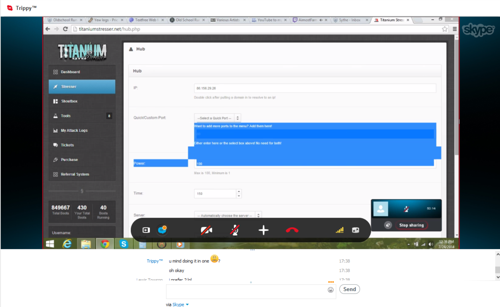Image resolution: width=500 pixels, height=307 pixels.
Task: Open Chrome from the shared taskbar
Action: [x=105, y=244]
